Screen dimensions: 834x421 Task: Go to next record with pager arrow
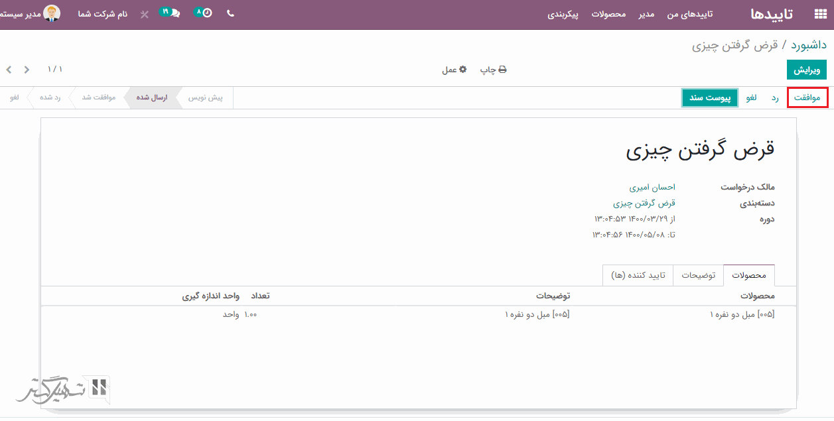[9, 70]
